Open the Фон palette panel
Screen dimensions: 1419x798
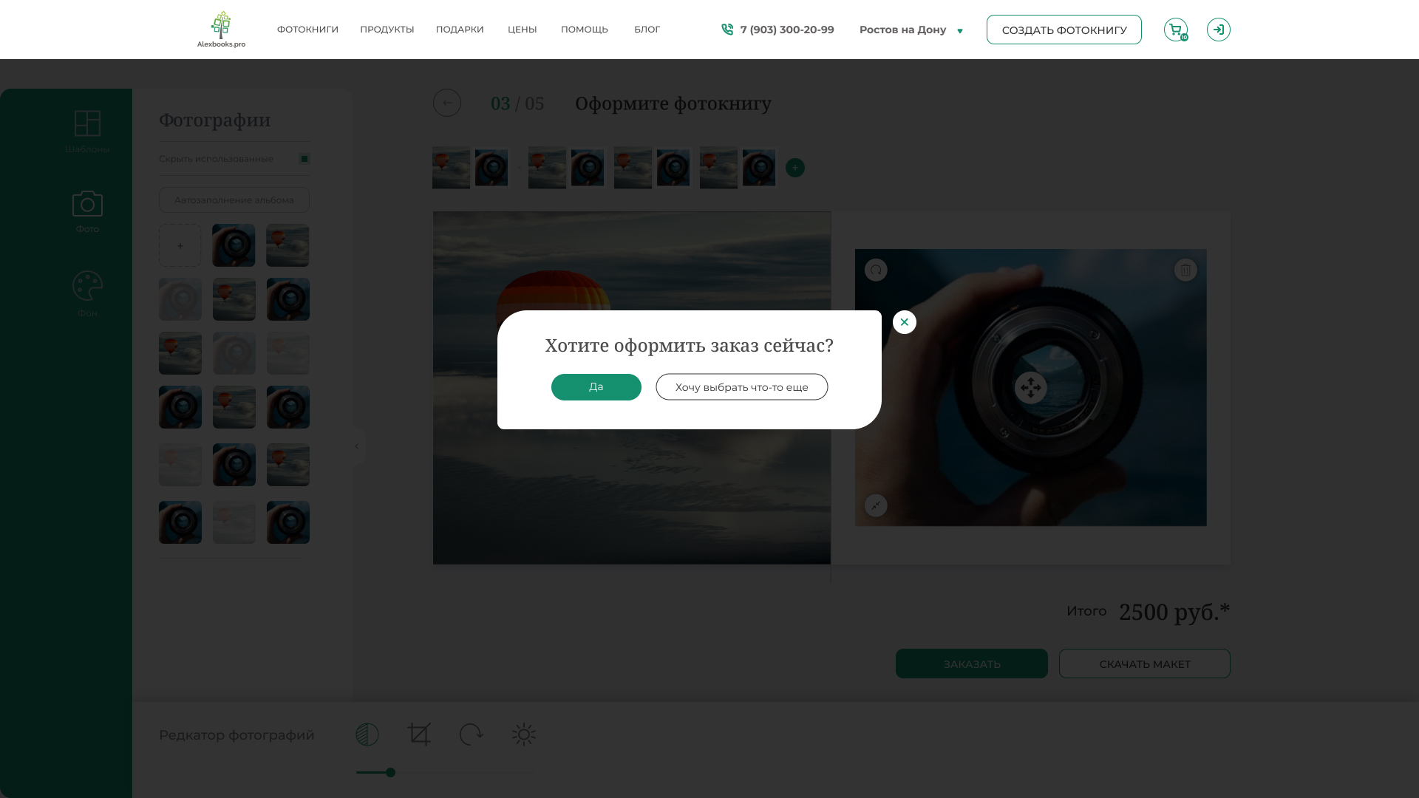pos(87,294)
